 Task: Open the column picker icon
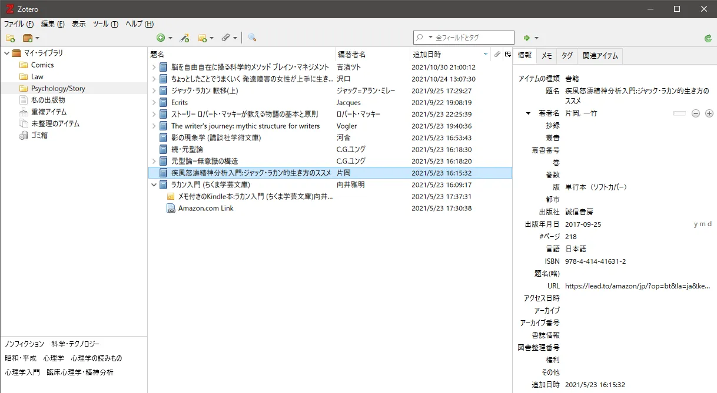[x=507, y=54]
